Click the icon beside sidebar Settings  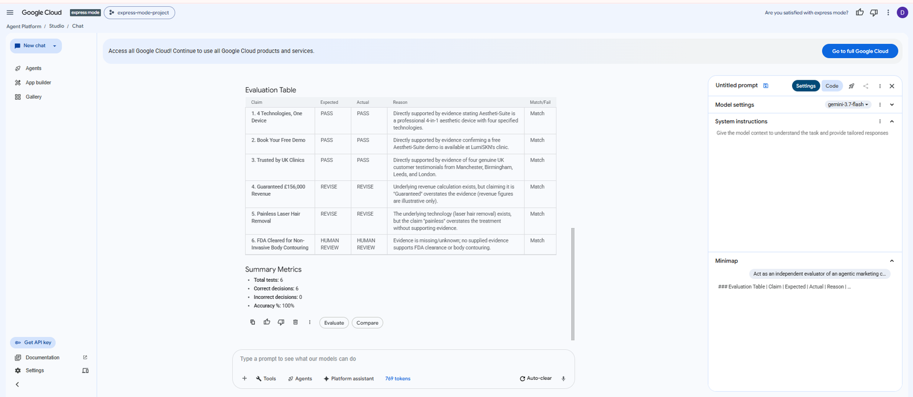[x=86, y=371]
